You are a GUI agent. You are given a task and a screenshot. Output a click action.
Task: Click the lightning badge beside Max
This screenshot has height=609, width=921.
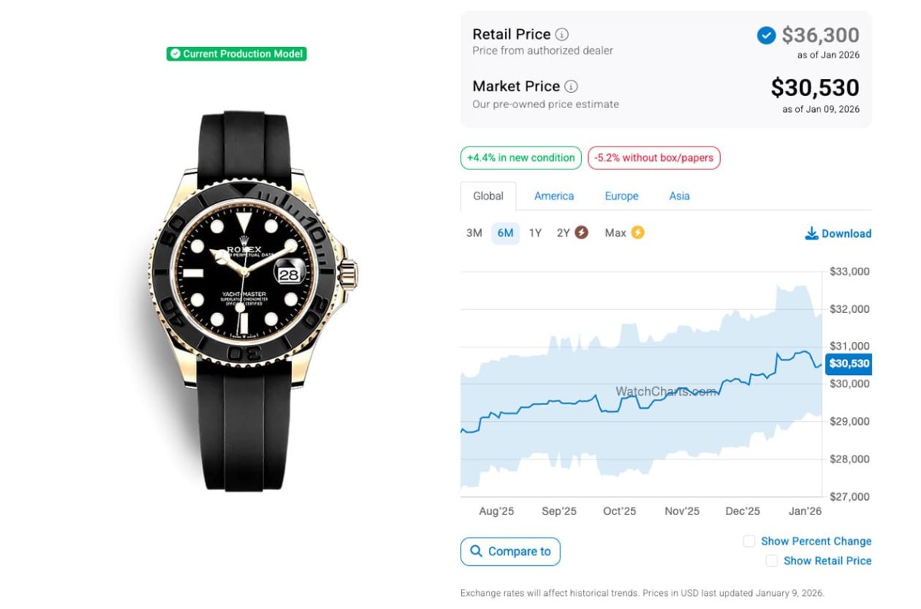pos(637,232)
